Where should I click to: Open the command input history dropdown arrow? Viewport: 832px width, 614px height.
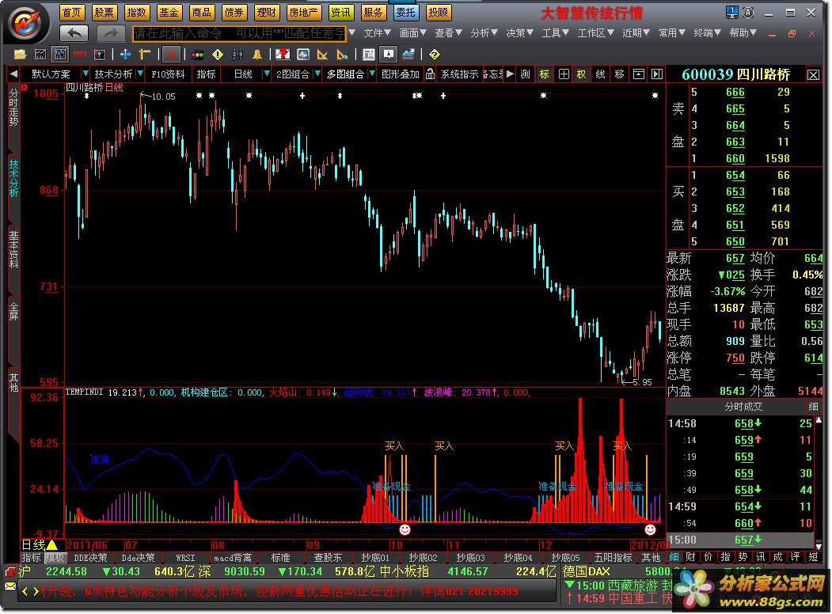tap(351, 33)
